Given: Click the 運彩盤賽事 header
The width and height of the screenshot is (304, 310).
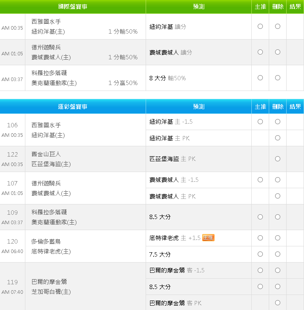Looking at the screenshot, I should click(x=73, y=107).
